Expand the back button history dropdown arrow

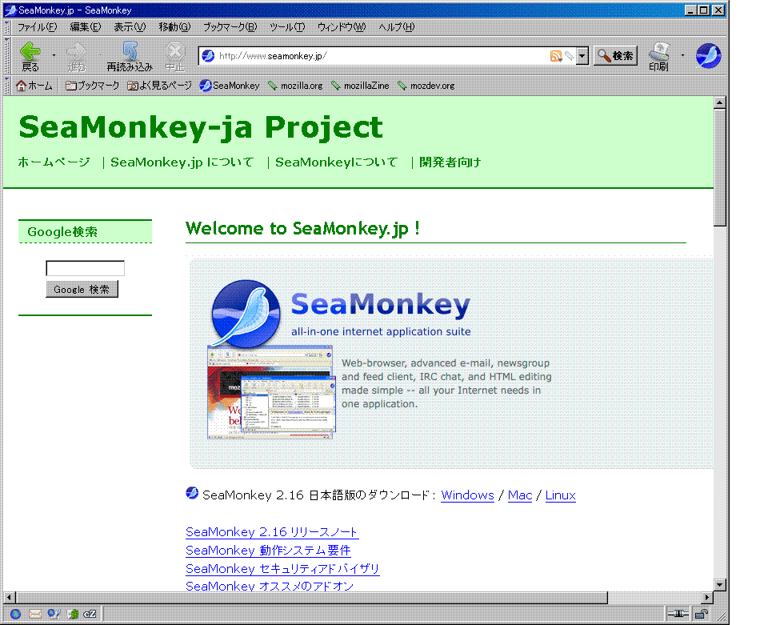(54, 55)
